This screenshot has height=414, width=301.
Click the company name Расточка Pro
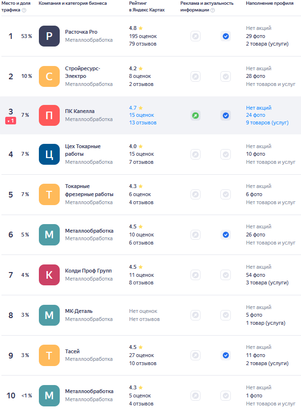81,32
